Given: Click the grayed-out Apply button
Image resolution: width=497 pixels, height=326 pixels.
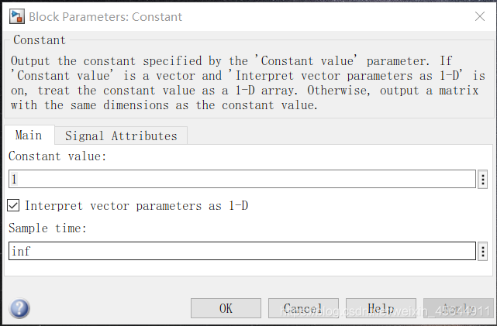Looking at the screenshot, I should (x=458, y=308).
